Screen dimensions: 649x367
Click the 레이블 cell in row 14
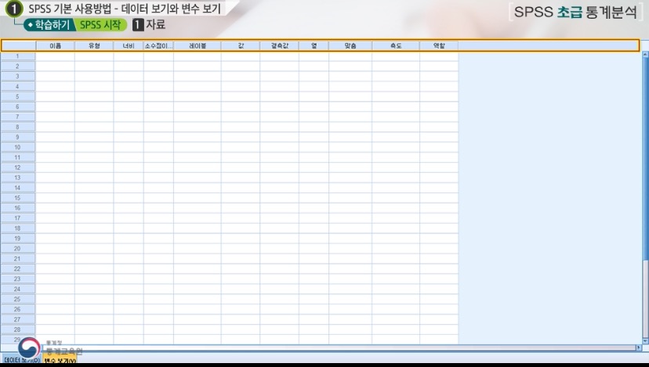click(198, 188)
